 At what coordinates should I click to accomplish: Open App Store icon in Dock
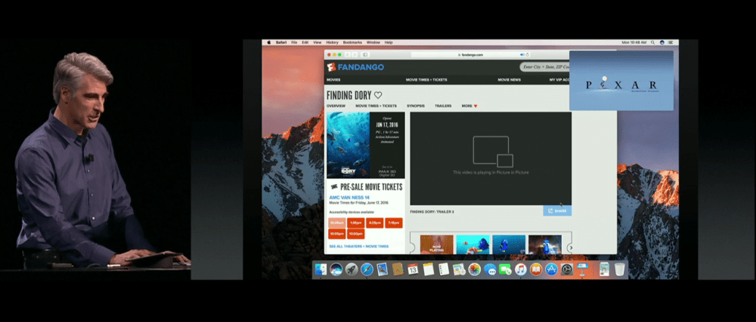(552, 270)
